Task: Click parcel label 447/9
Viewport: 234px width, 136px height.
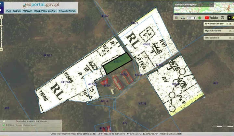Action: click(124, 74)
